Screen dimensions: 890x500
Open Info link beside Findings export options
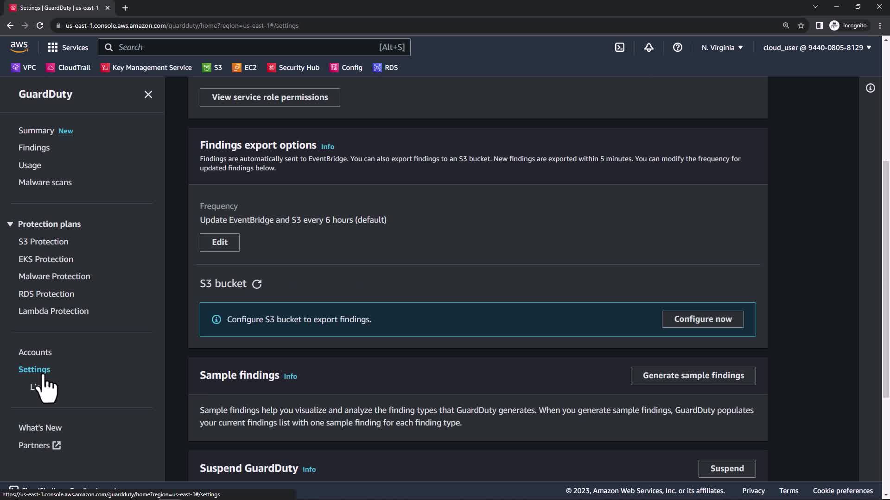pos(327,146)
